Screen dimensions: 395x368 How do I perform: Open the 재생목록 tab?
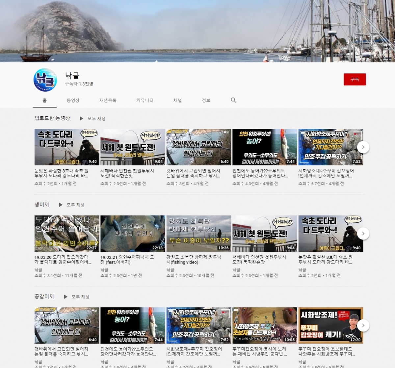108,100
